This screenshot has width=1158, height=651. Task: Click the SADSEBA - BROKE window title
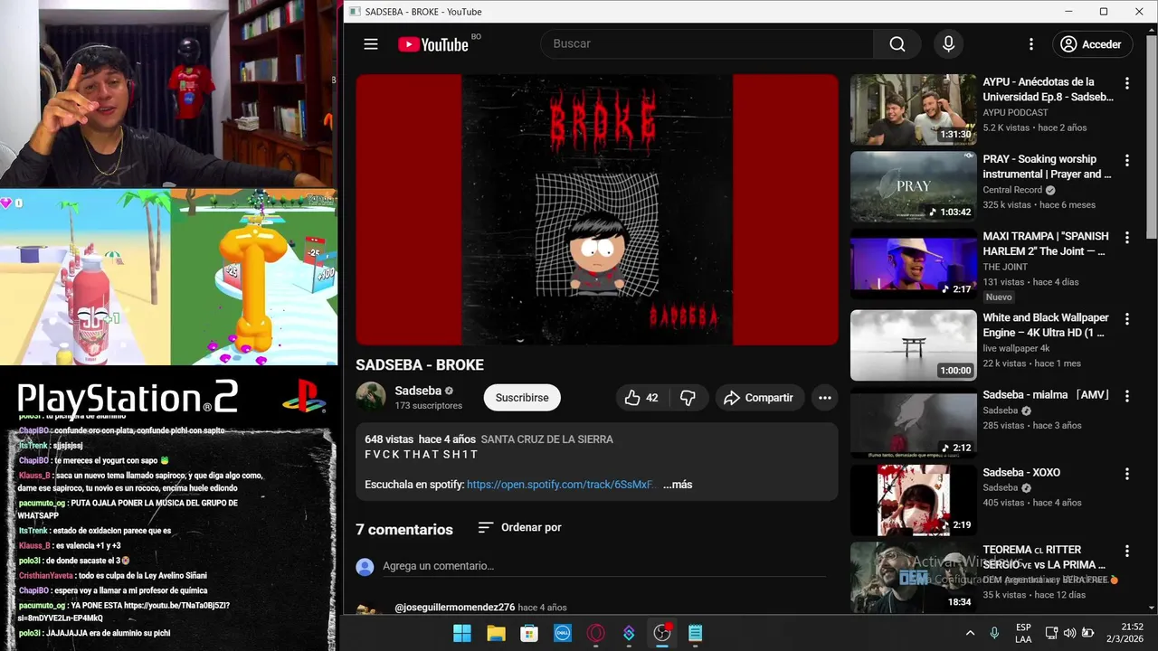pos(423,12)
